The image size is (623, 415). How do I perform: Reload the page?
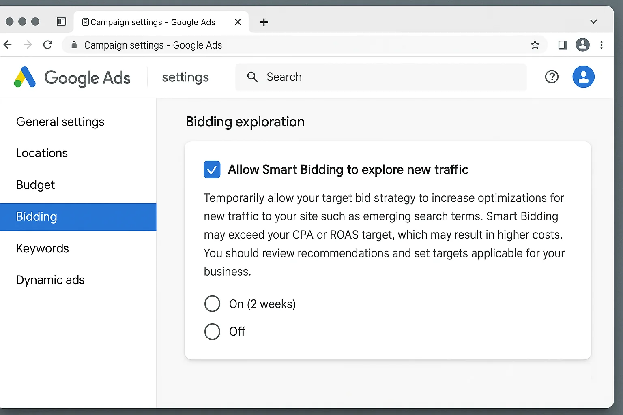click(47, 45)
